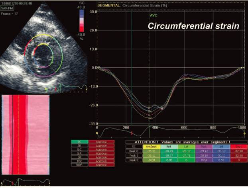Viewport: 248px width, 188px height.
Task: Click Approve next to SrR
Action: (101, 154)
